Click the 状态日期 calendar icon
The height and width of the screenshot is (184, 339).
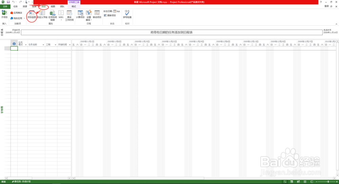point(115,11)
